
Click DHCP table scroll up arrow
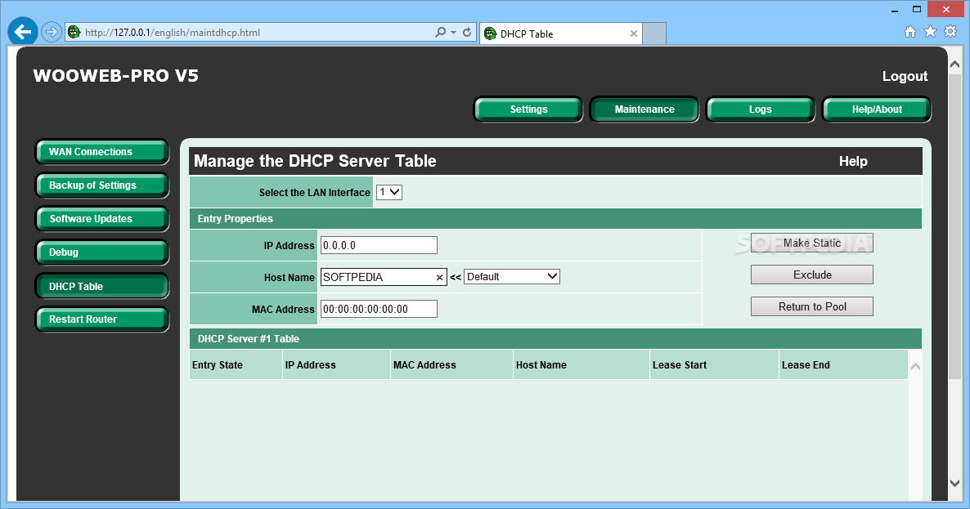(x=915, y=366)
